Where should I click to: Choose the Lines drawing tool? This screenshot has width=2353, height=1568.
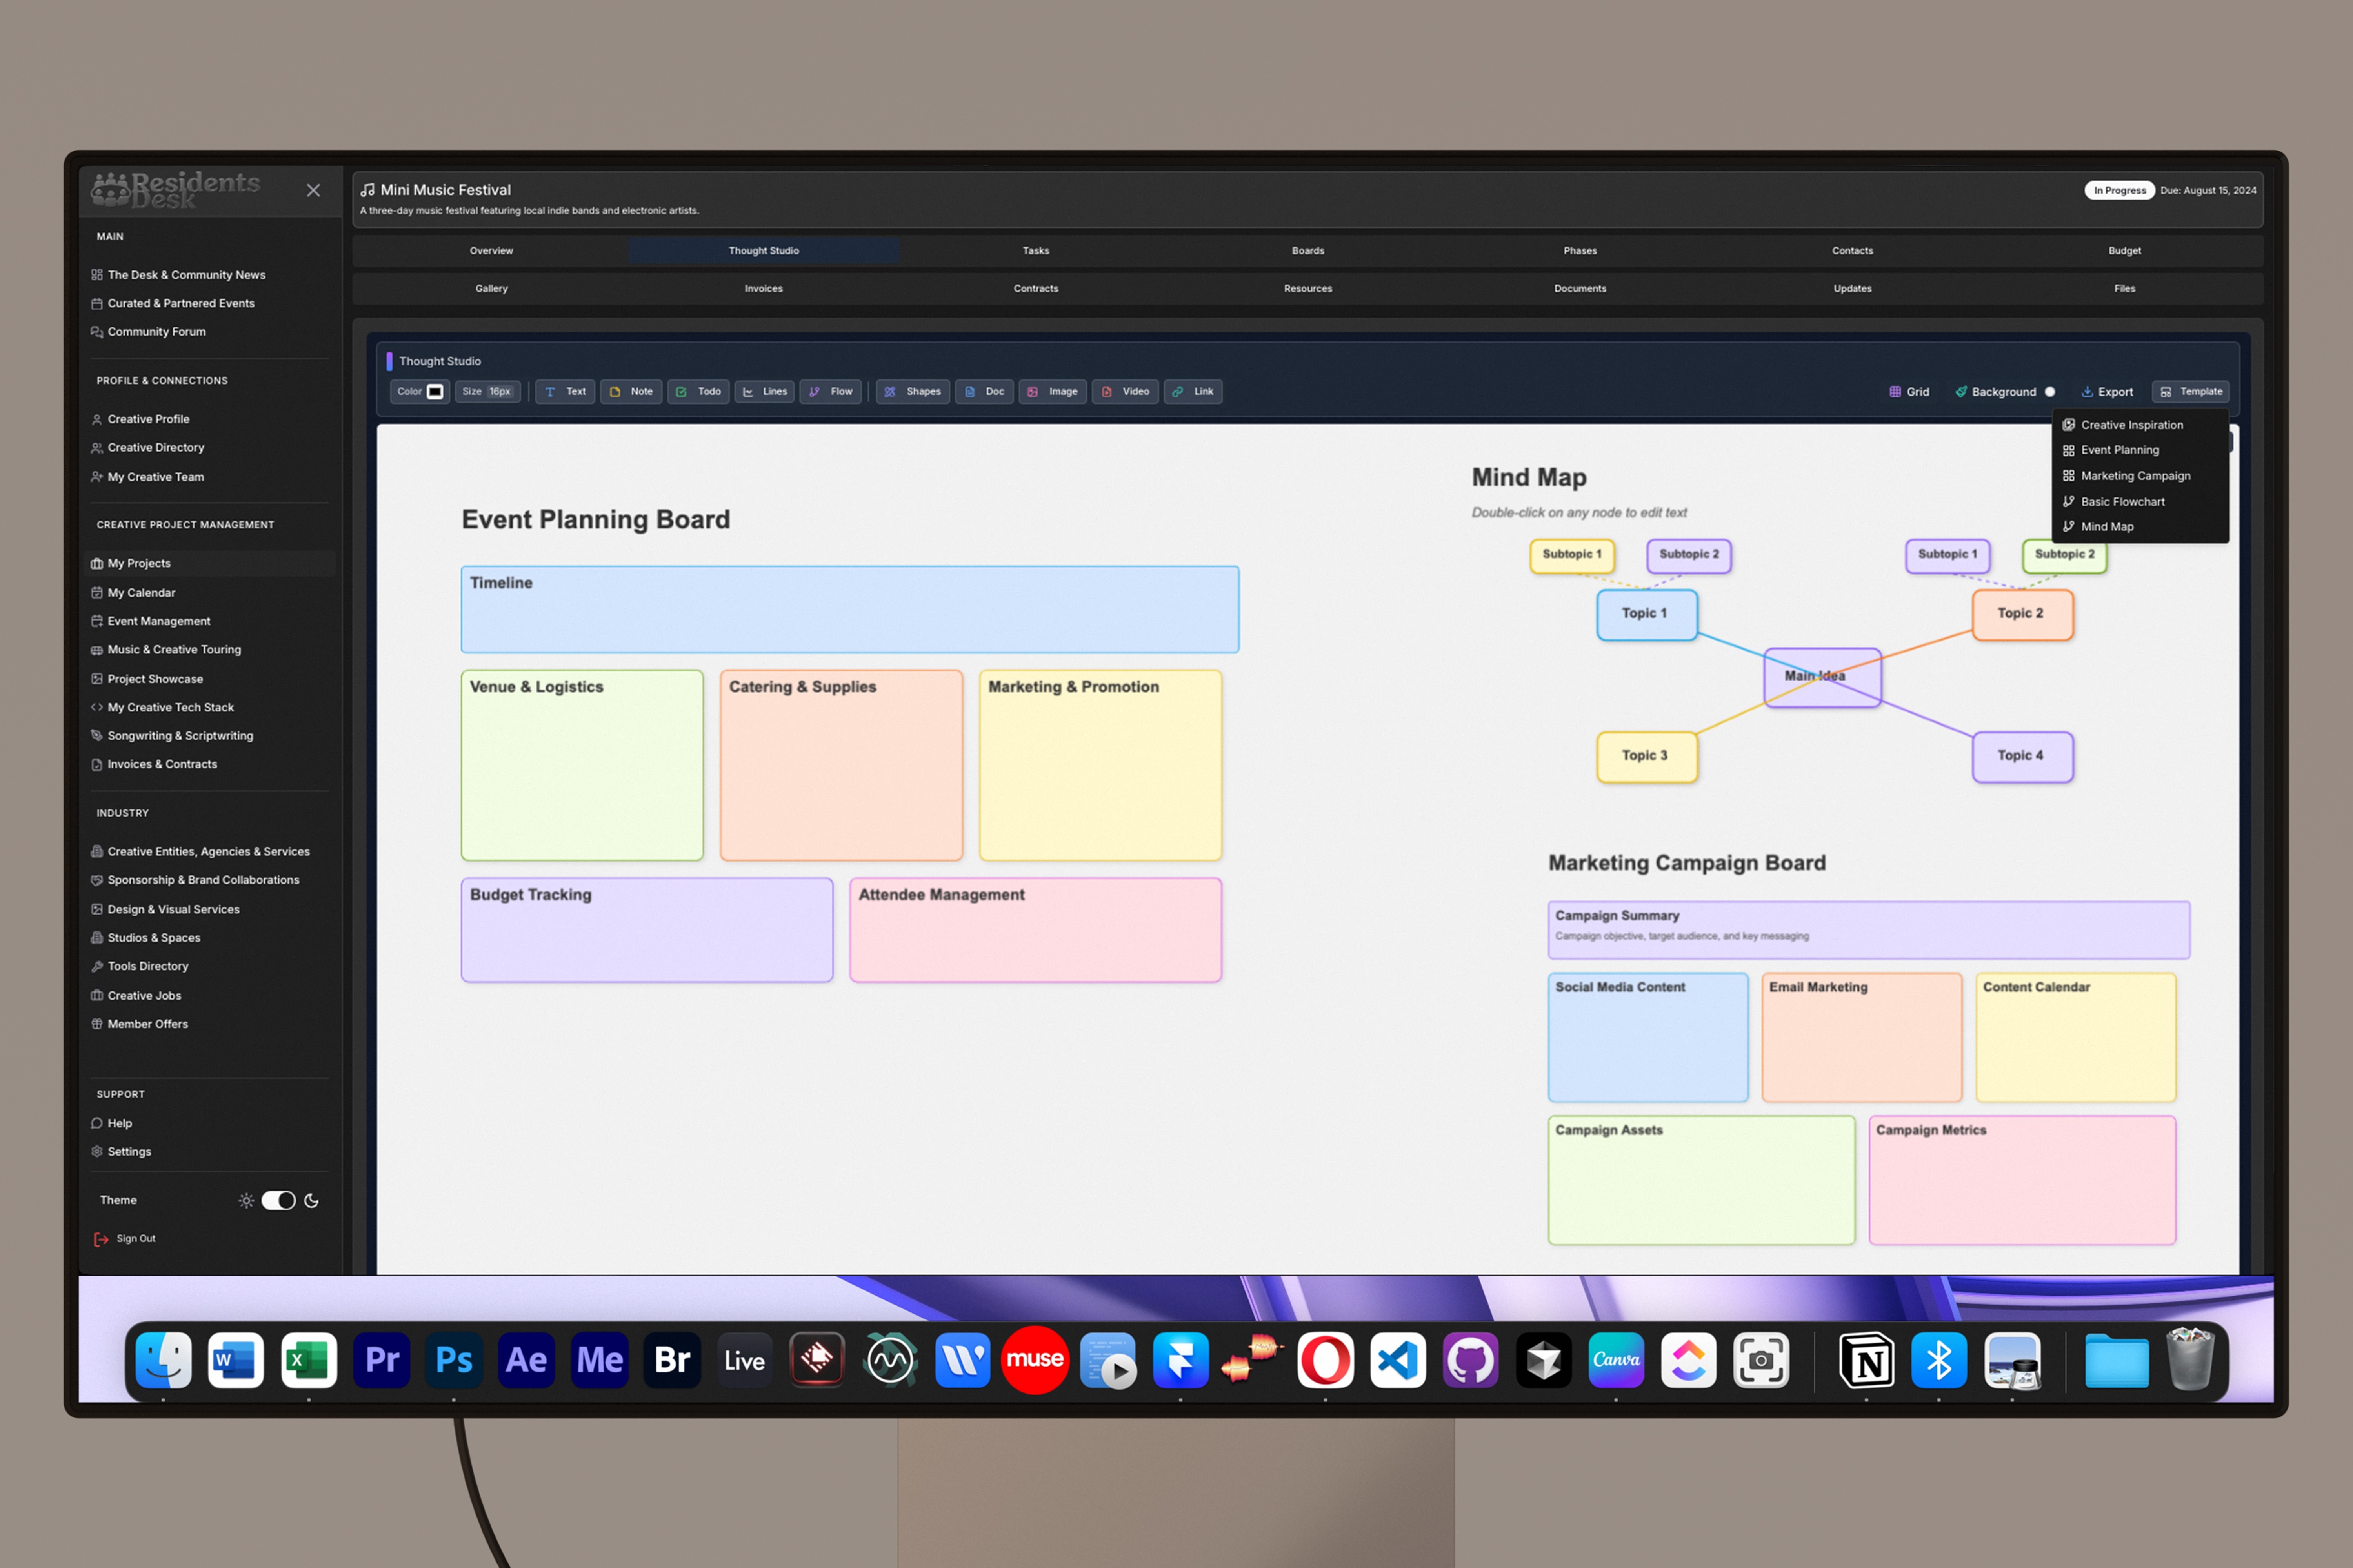[764, 392]
